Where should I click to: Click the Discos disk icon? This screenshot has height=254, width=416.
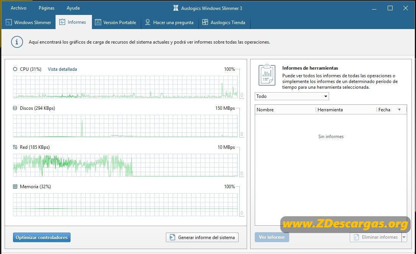click(x=15, y=108)
